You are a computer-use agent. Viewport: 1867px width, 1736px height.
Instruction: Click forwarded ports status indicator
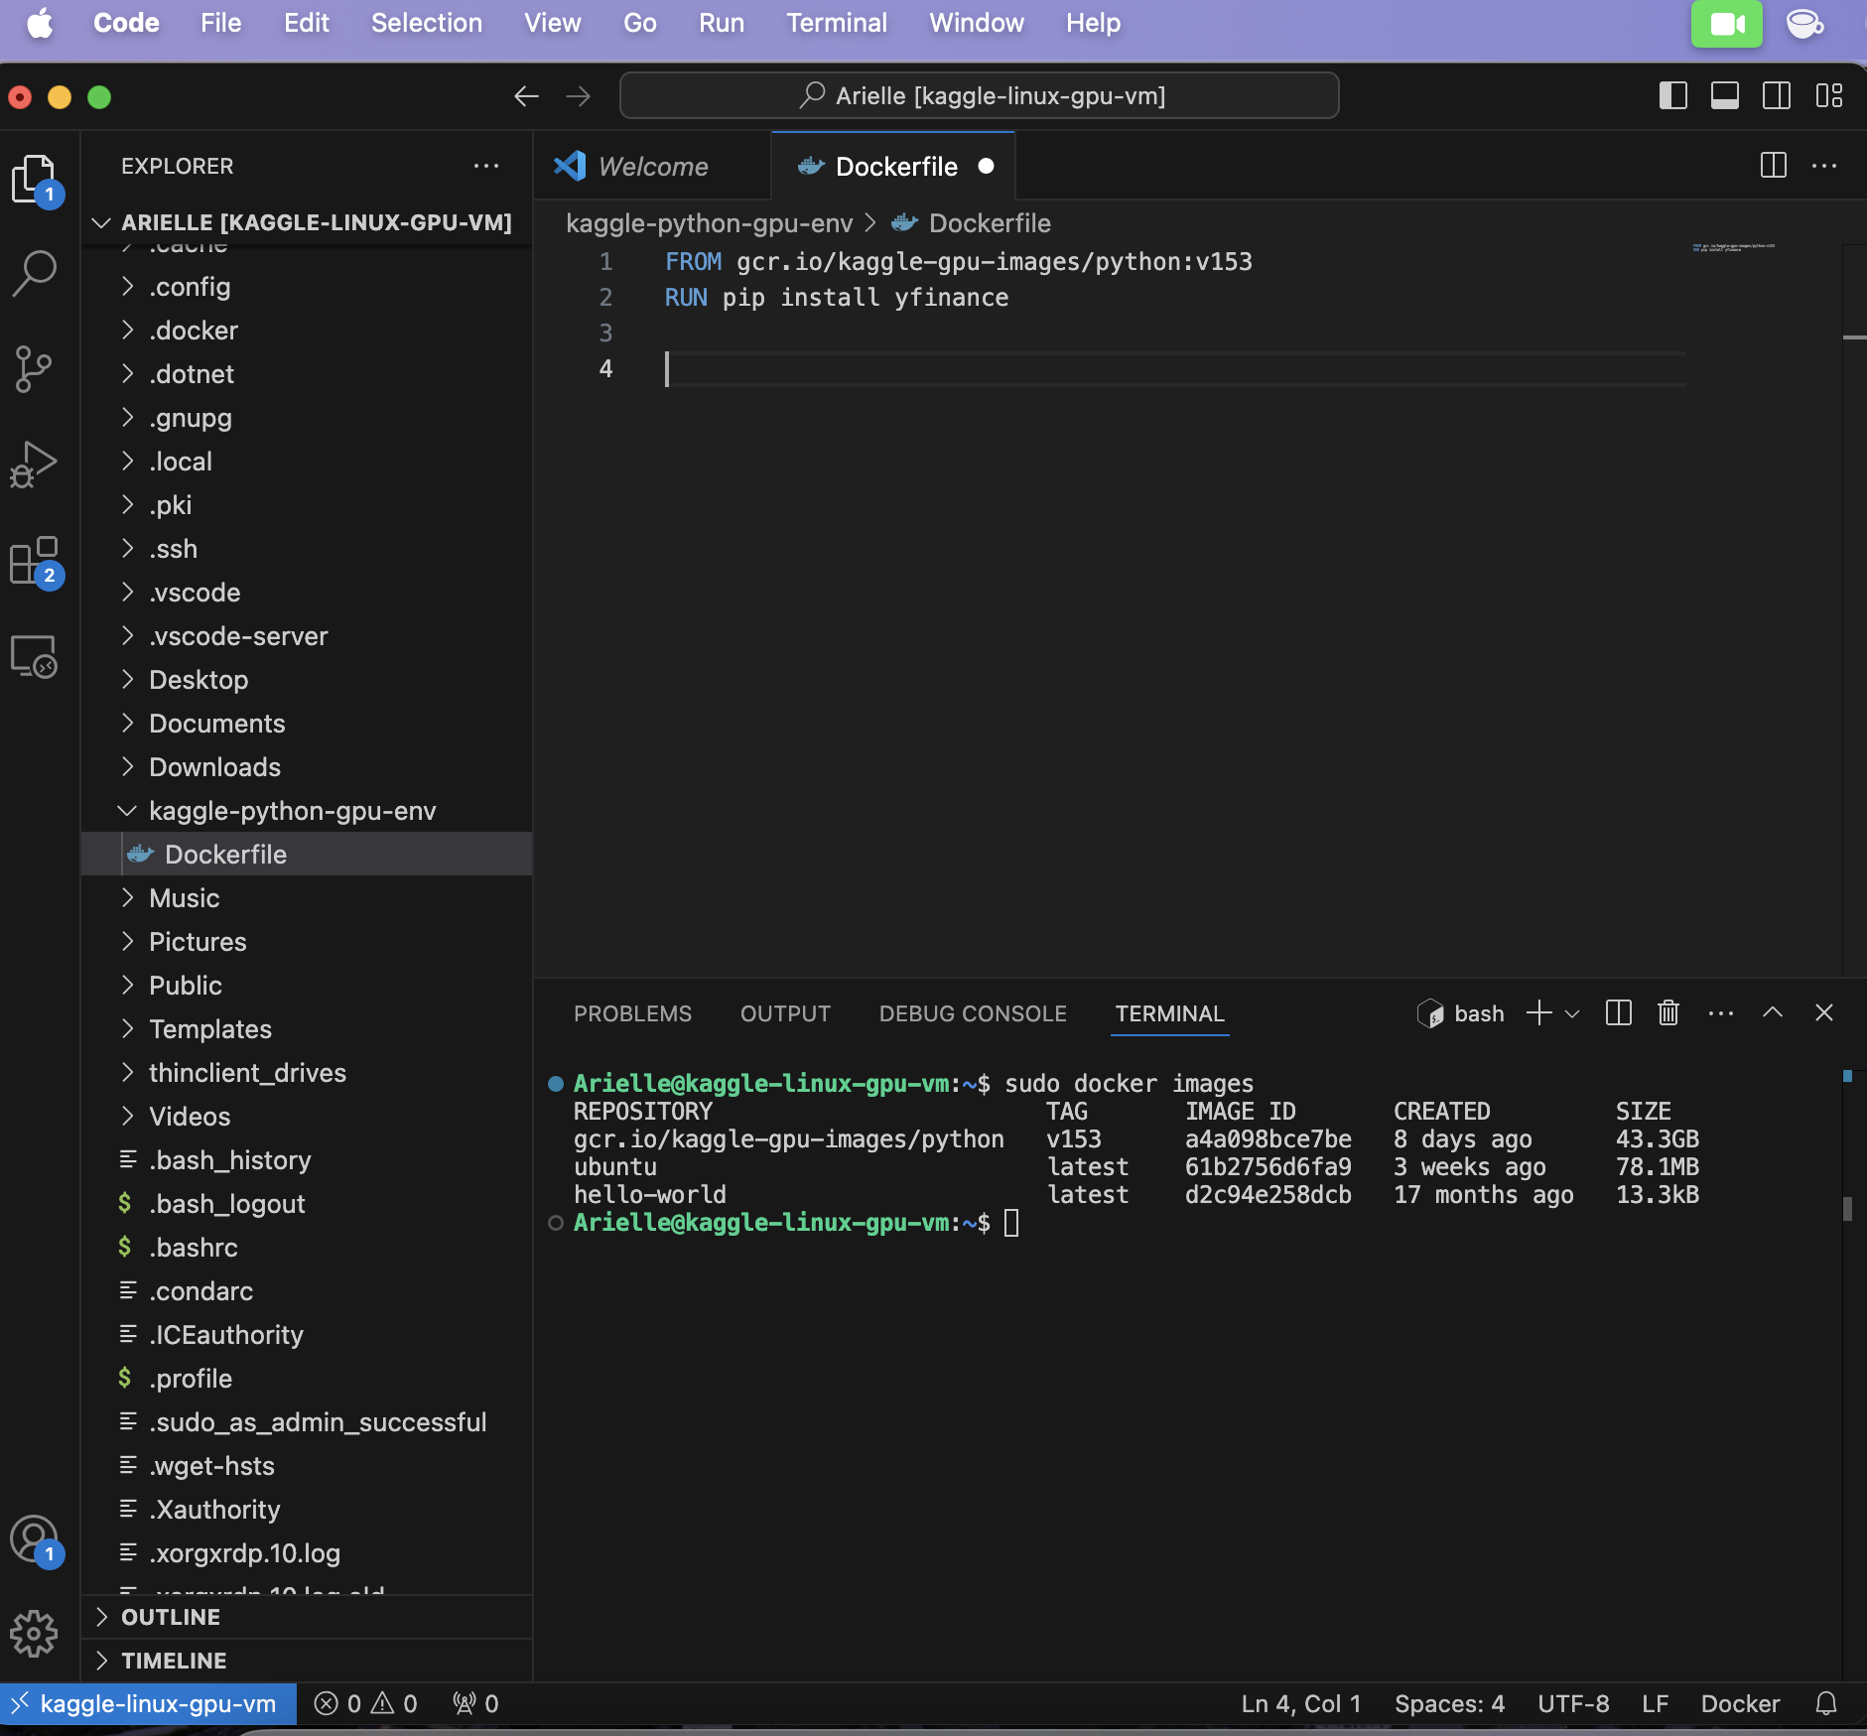pyautogui.click(x=474, y=1704)
